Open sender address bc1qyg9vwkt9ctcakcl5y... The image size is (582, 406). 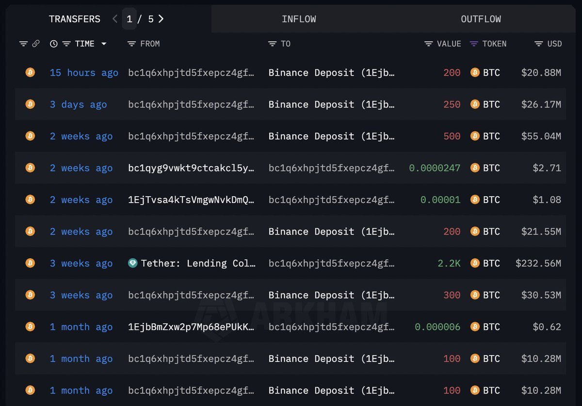(191, 168)
